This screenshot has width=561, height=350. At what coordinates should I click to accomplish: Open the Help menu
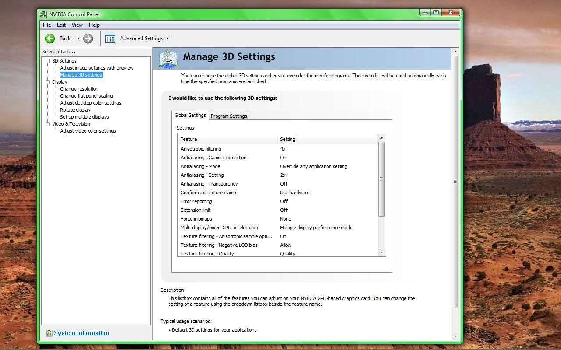click(x=94, y=25)
